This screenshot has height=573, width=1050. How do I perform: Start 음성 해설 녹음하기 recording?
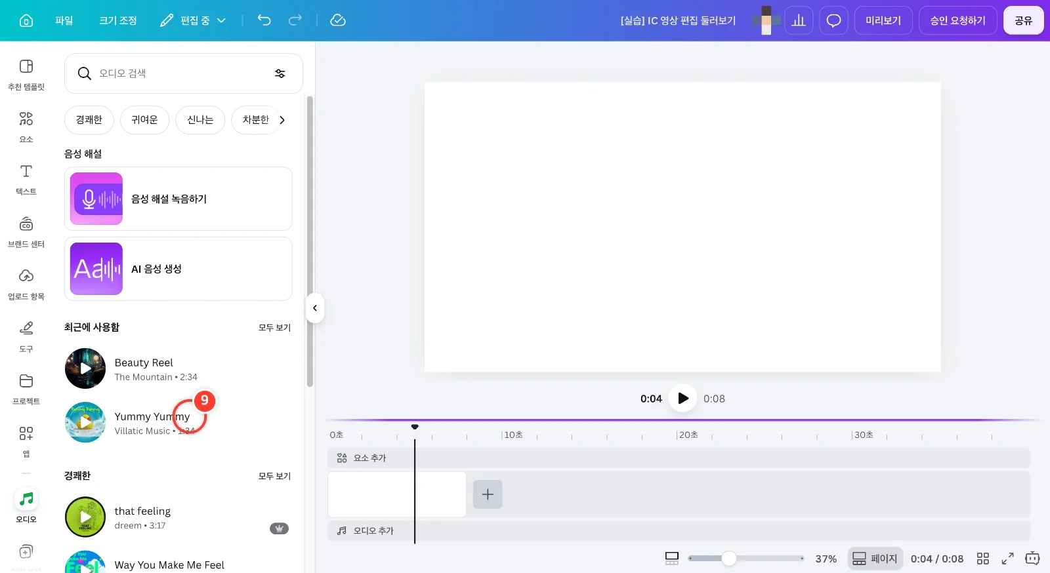click(x=178, y=199)
